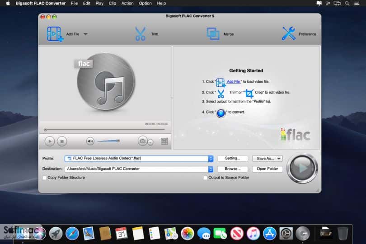
Task: Mute audio via the speaker icon
Action: click(90, 141)
